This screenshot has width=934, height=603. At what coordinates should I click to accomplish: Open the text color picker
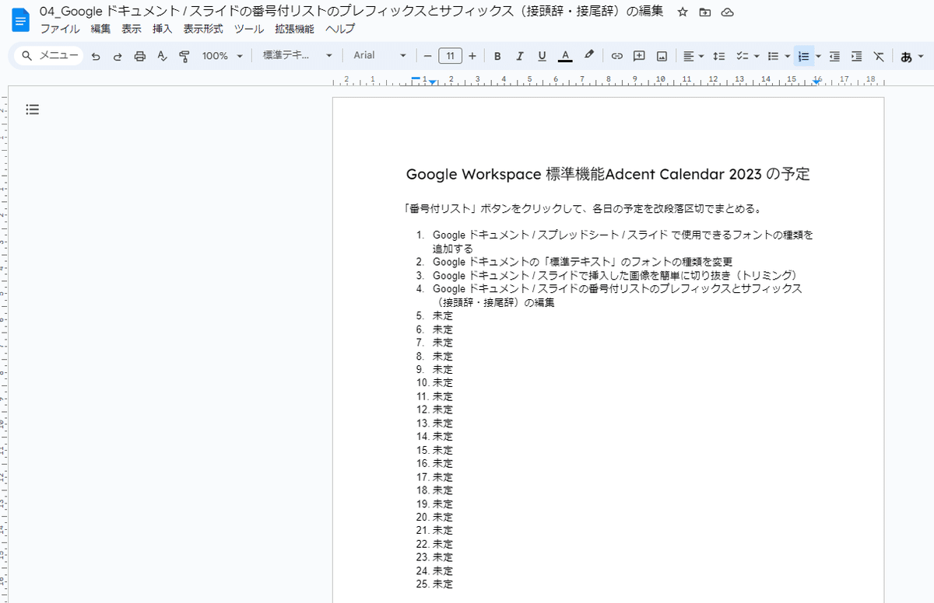click(x=566, y=56)
